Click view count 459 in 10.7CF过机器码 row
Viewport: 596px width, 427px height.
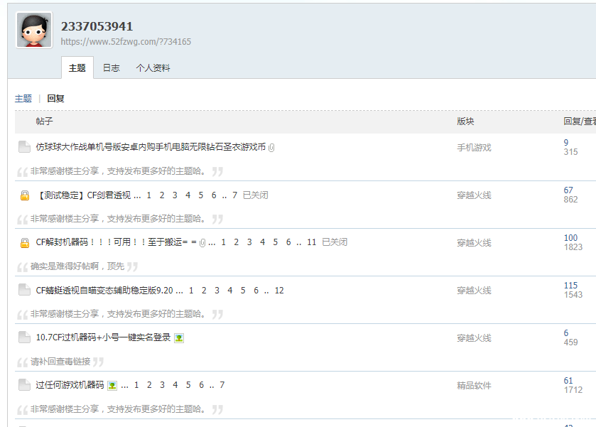(x=570, y=342)
